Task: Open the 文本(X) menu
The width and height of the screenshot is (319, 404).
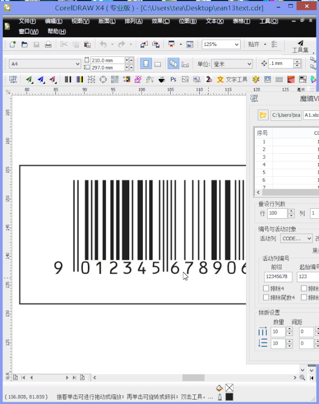Action: coord(215,21)
